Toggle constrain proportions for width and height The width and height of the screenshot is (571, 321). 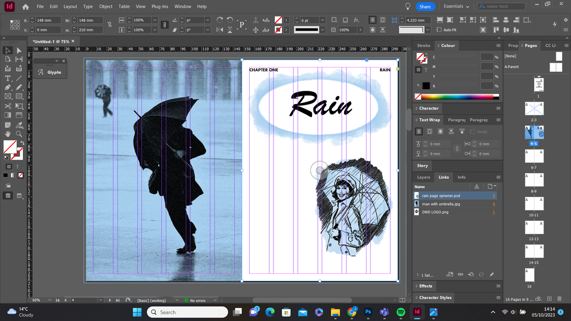(x=109, y=25)
